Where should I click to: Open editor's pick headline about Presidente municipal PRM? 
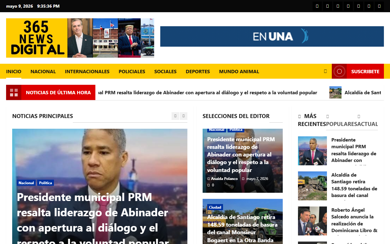click(241, 155)
